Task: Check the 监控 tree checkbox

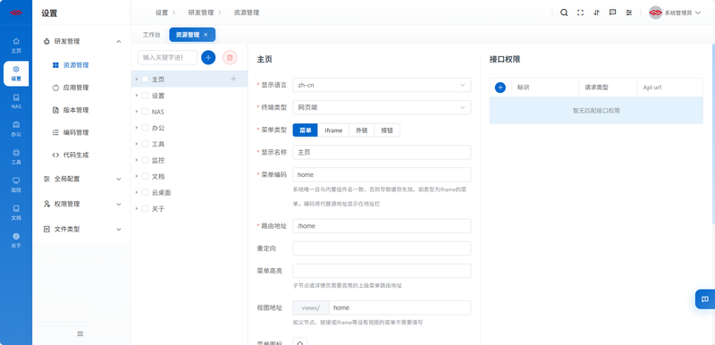Action: pyautogui.click(x=145, y=160)
